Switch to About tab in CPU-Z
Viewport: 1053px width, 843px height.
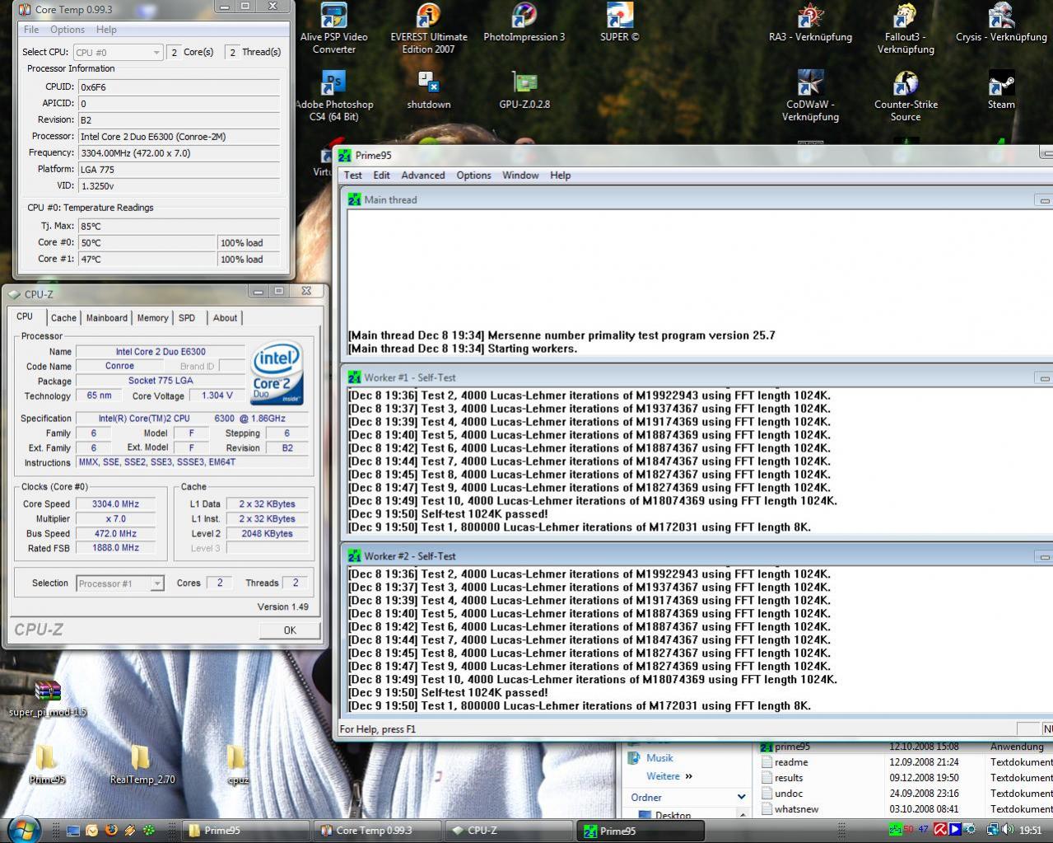pyautogui.click(x=225, y=318)
